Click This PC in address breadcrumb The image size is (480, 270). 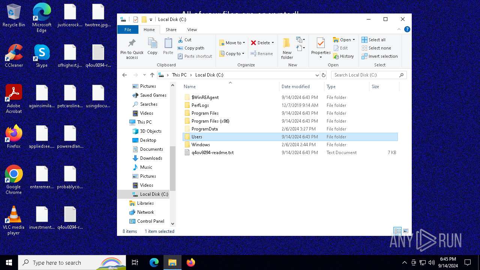tap(179, 75)
